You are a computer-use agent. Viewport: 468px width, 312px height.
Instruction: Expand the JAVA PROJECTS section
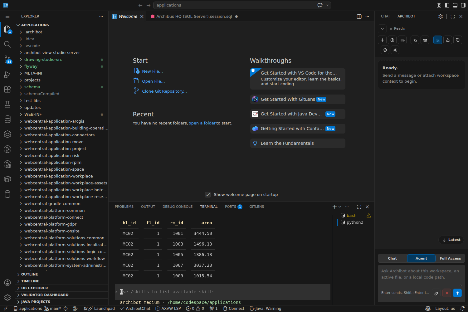pyautogui.click(x=62, y=302)
